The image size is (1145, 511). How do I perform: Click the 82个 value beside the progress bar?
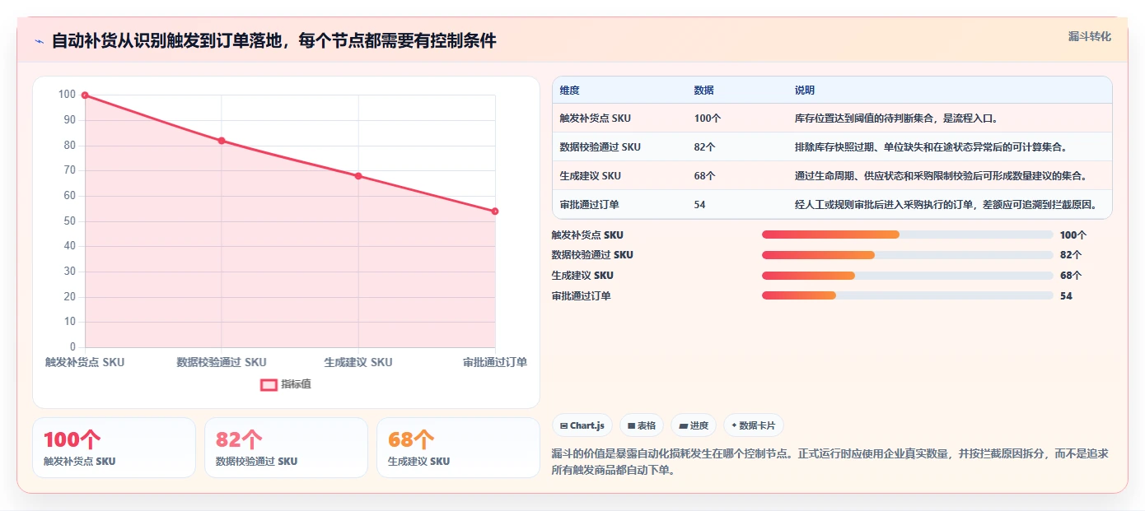(x=1071, y=255)
